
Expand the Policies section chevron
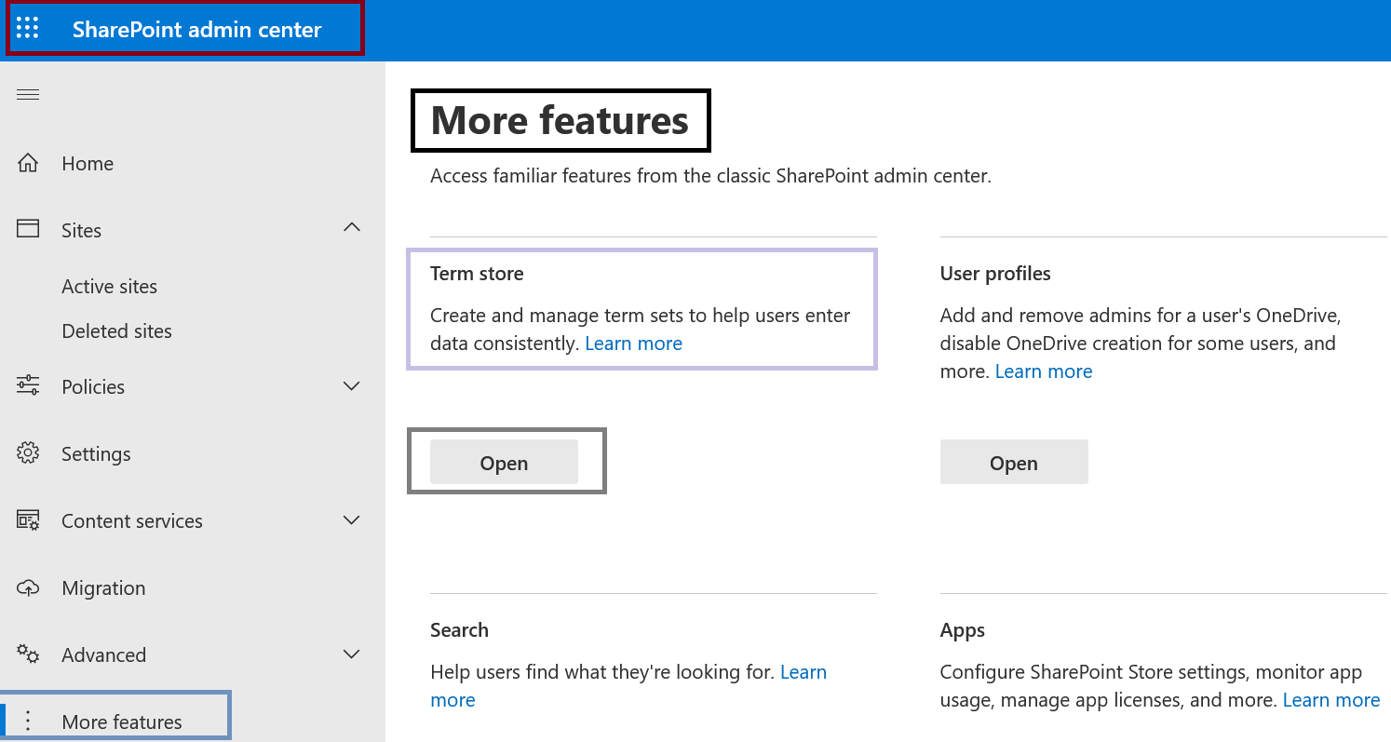[x=352, y=386]
